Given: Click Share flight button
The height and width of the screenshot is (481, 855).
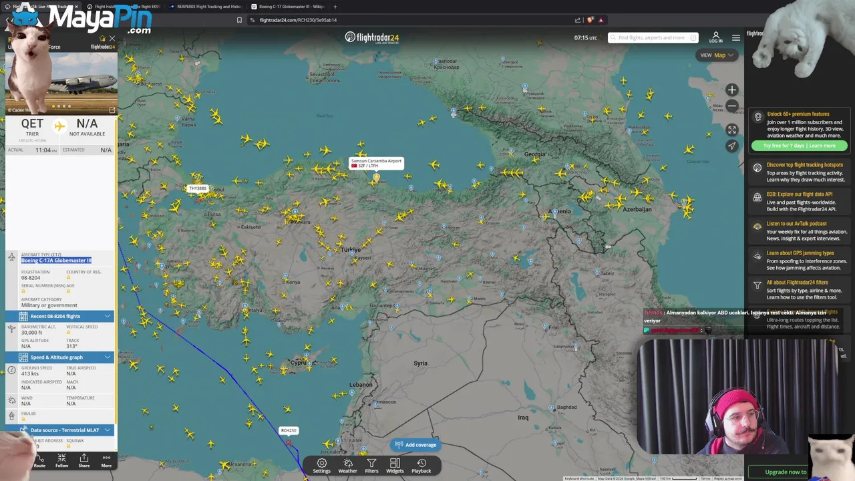Looking at the screenshot, I should 83,460.
